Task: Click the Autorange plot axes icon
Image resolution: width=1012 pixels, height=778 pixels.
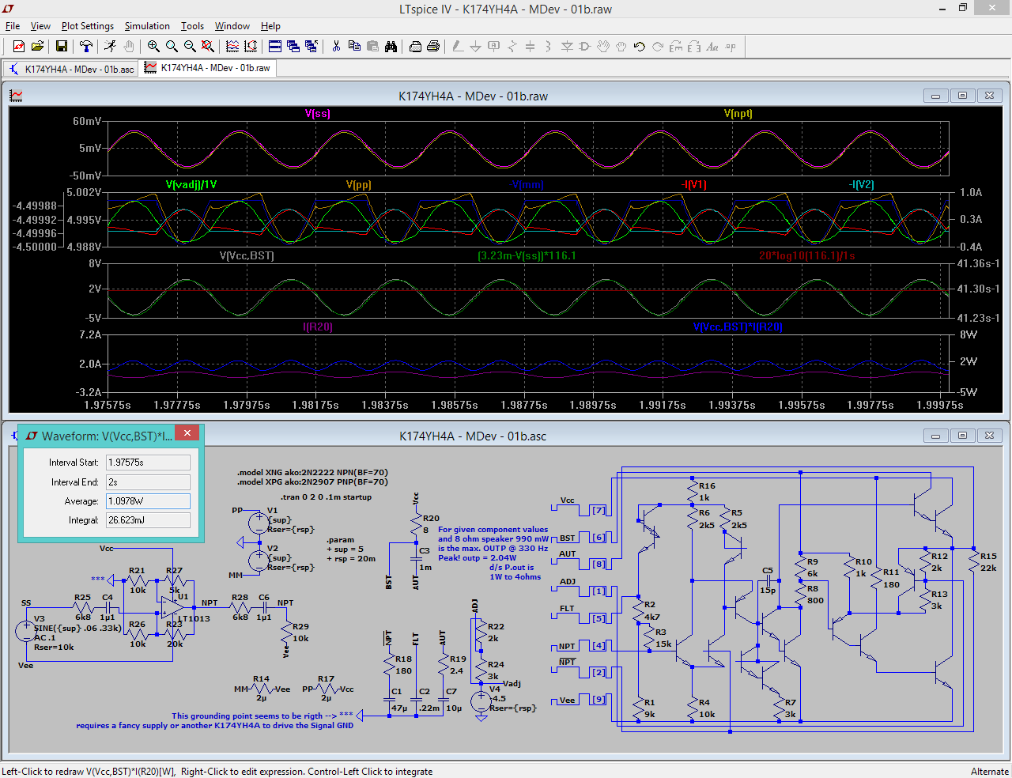Action: [251, 47]
